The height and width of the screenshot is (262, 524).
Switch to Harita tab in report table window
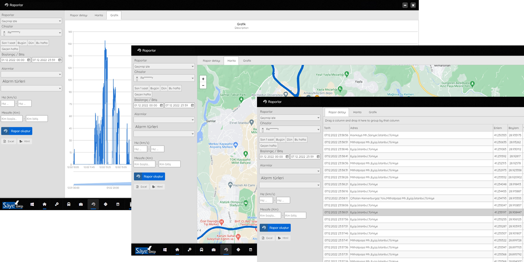pyautogui.click(x=357, y=112)
